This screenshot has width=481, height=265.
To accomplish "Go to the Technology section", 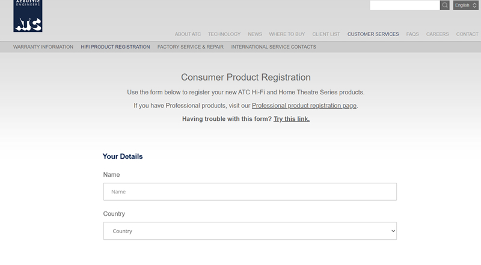I will pyautogui.click(x=224, y=34).
